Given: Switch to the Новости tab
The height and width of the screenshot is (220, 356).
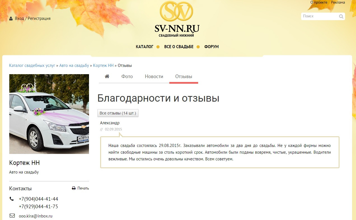Looking at the screenshot, I should (x=154, y=76).
